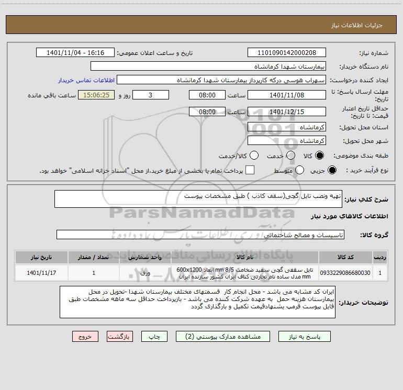Image resolution: width=403 pixels, height=390 pixels.
Task: Click the general description field تهیه ونصب تایل گچی
Action: (x=198, y=199)
